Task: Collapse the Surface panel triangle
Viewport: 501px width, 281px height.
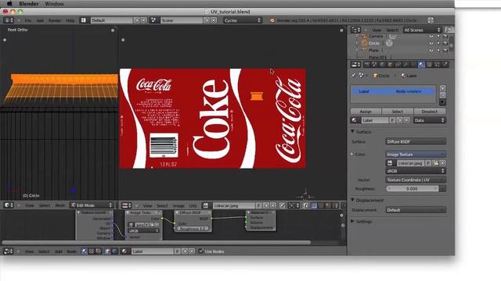Action: pos(352,131)
